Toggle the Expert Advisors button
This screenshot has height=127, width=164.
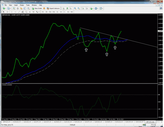pos(53,8)
